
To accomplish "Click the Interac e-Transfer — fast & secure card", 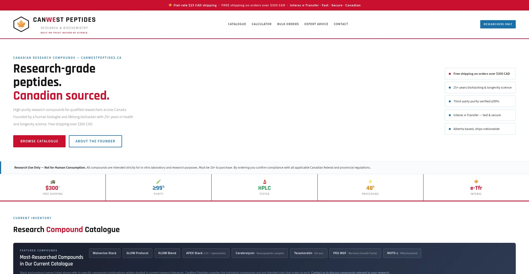I will [480, 115].
